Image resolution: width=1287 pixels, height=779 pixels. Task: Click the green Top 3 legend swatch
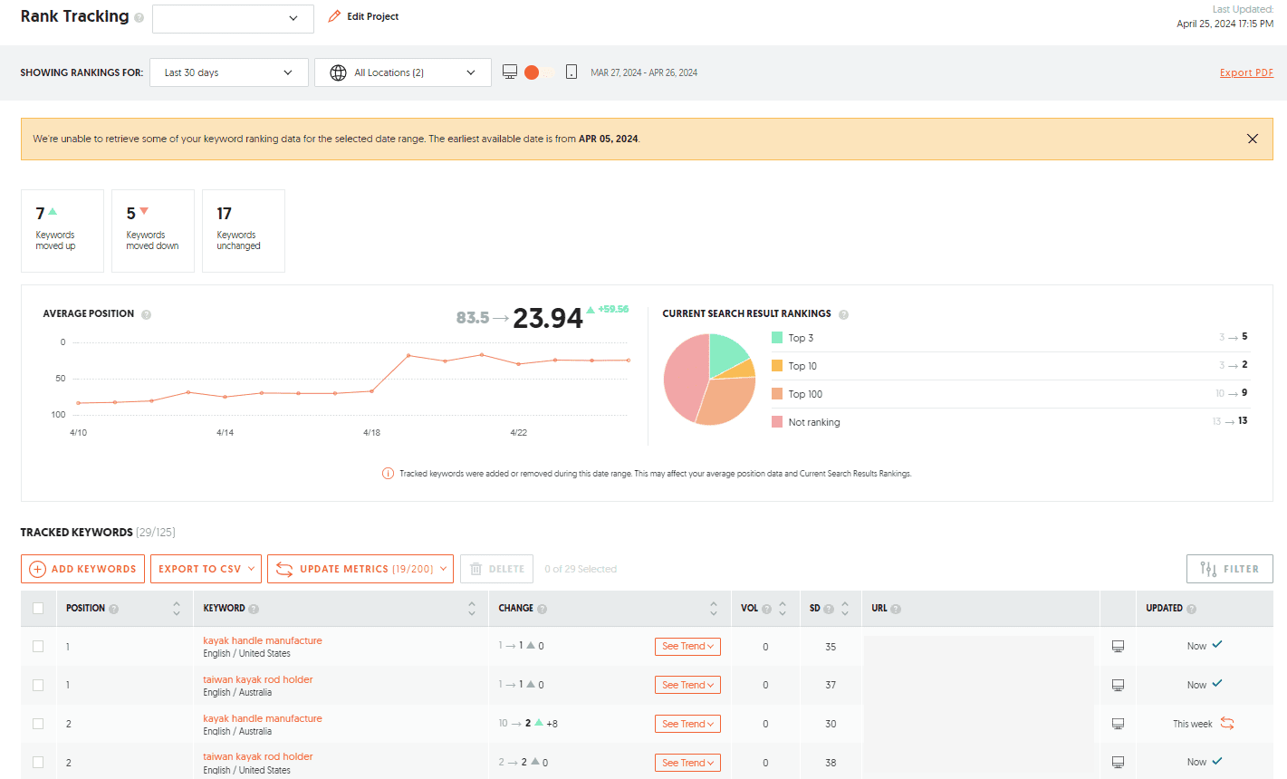777,337
